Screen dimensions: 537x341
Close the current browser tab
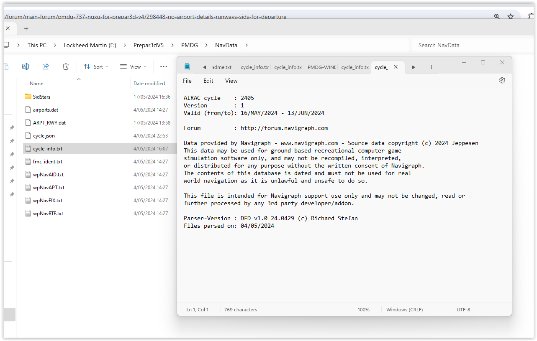(x=8, y=28)
